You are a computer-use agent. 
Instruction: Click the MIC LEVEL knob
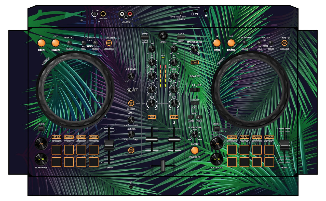[x=131, y=76]
